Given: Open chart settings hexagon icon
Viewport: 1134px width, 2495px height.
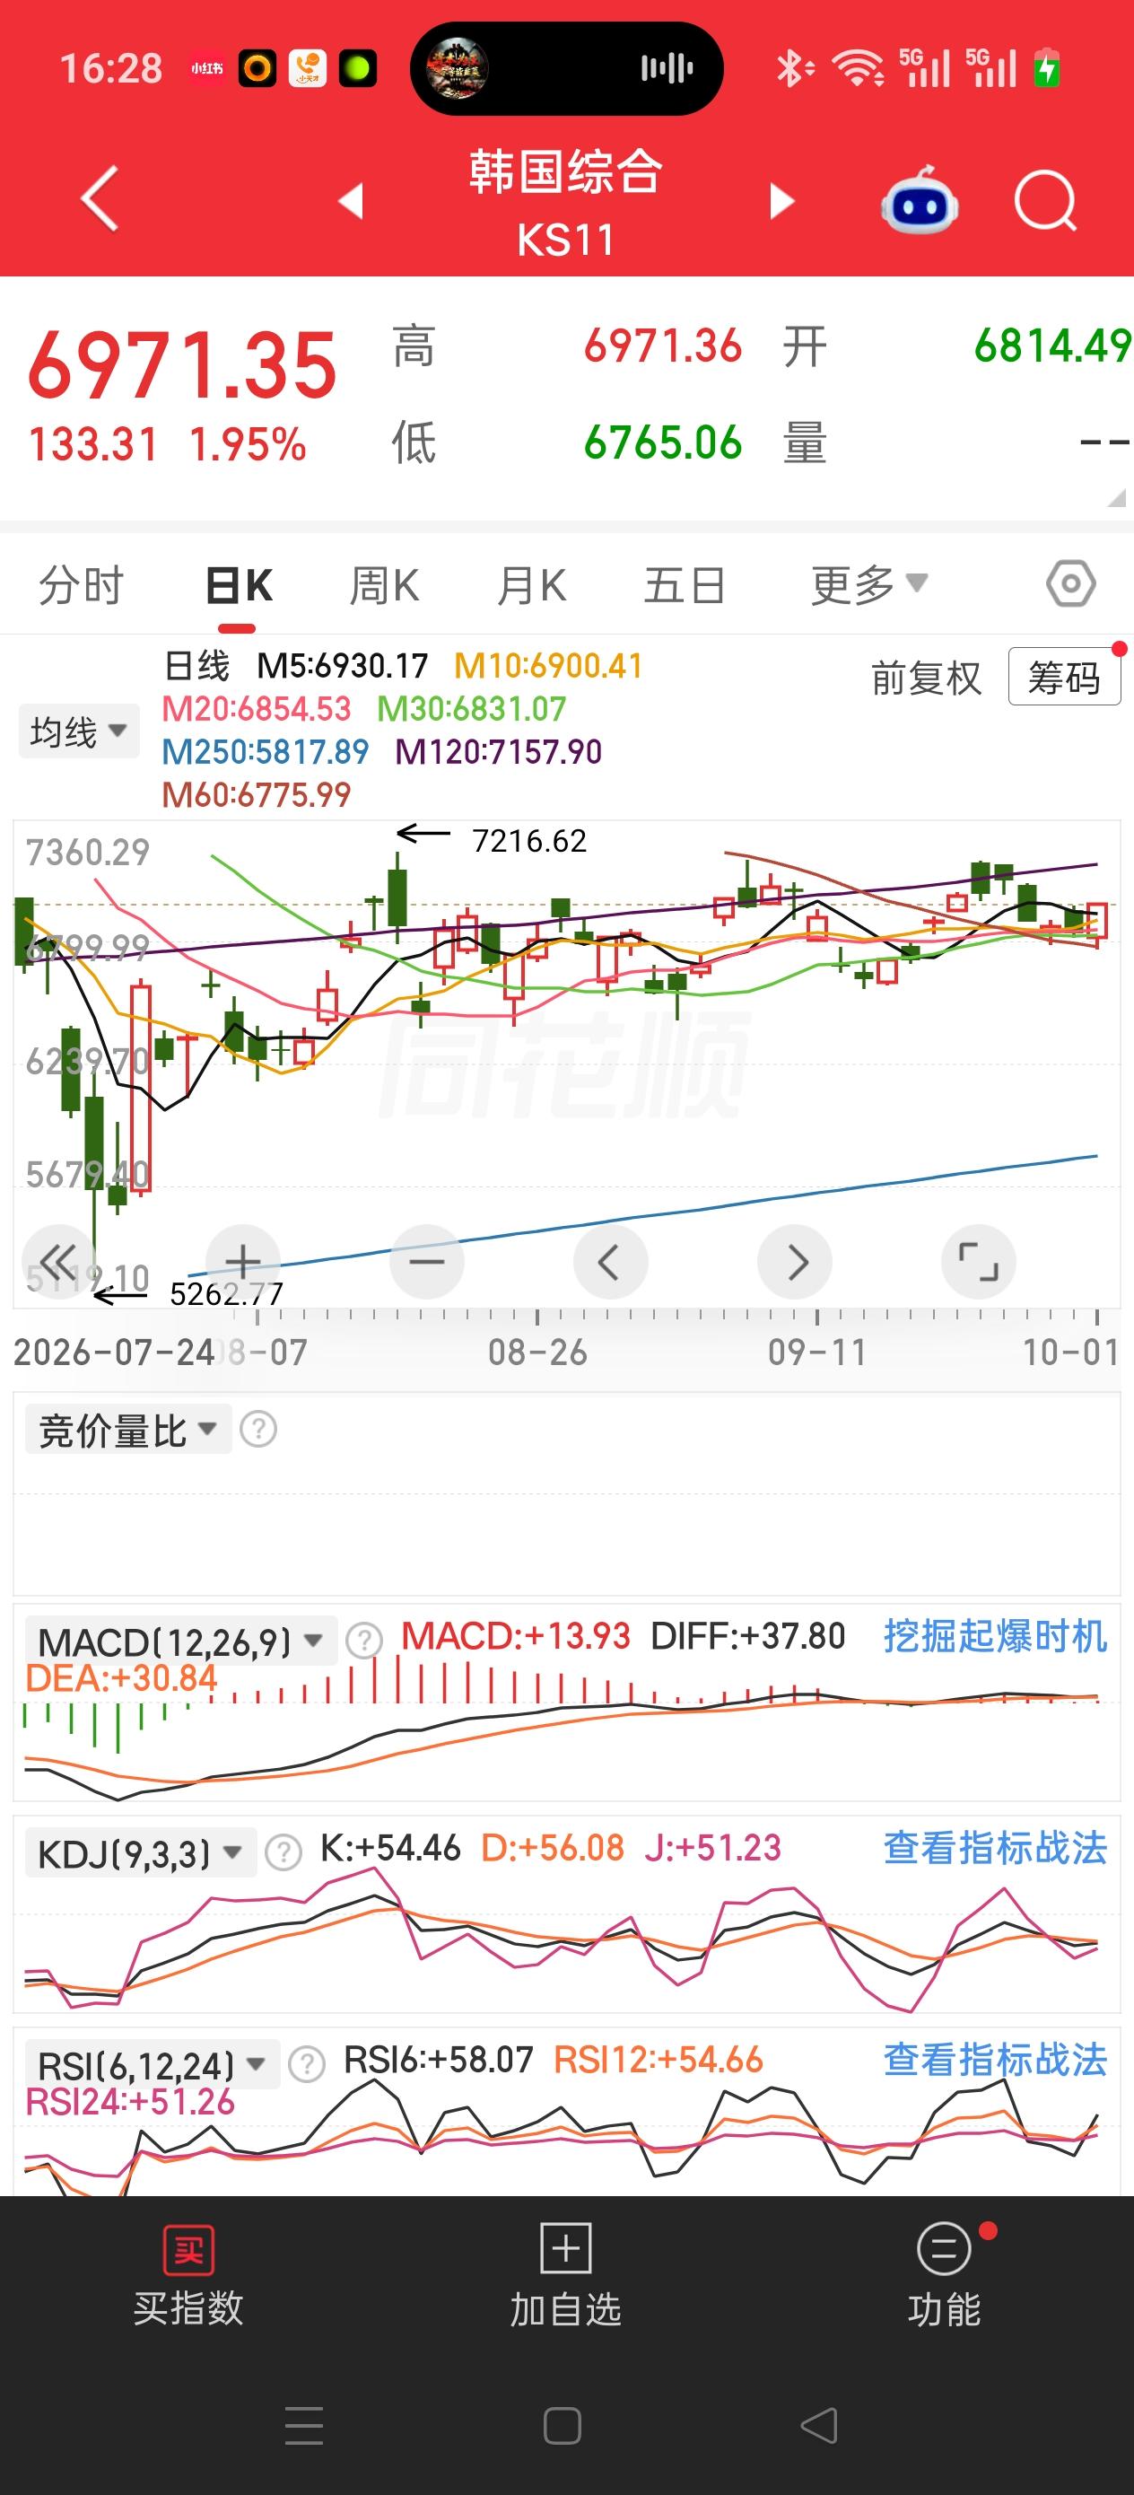Looking at the screenshot, I should [1071, 583].
